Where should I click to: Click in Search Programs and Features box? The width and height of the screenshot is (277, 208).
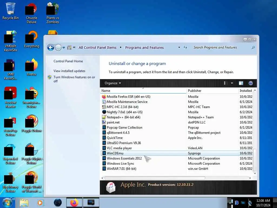[x=222, y=47]
